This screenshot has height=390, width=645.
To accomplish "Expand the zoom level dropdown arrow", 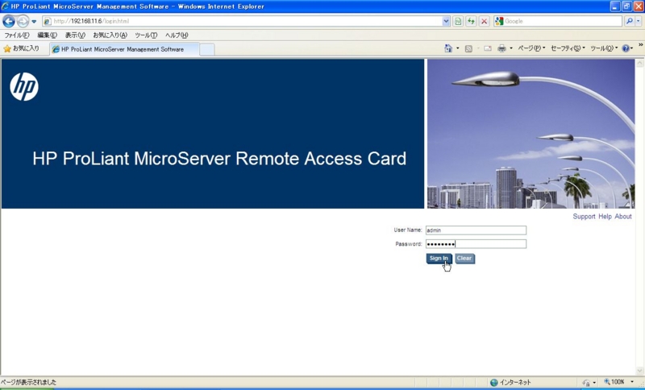I will [x=632, y=382].
